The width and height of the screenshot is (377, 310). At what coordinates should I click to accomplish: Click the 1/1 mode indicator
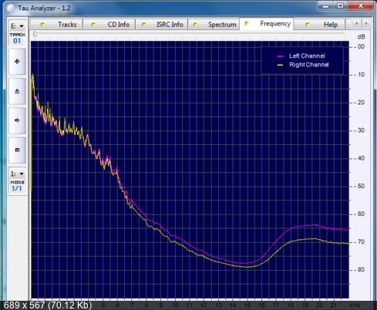[x=17, y=188]
